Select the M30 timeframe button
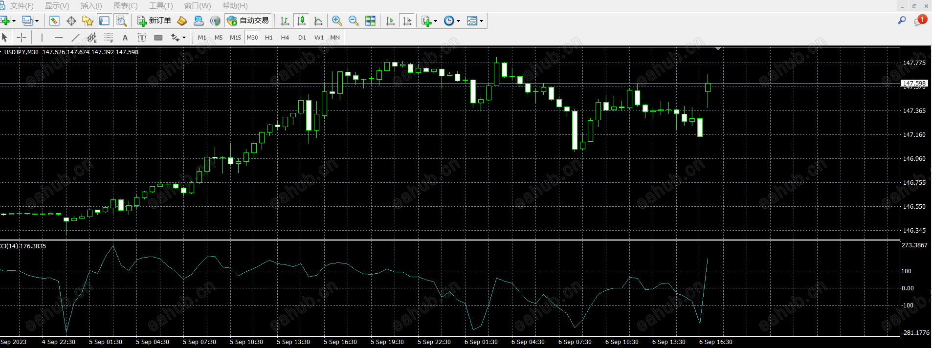This screenshot has height=348, width=932. coord(252,37)
